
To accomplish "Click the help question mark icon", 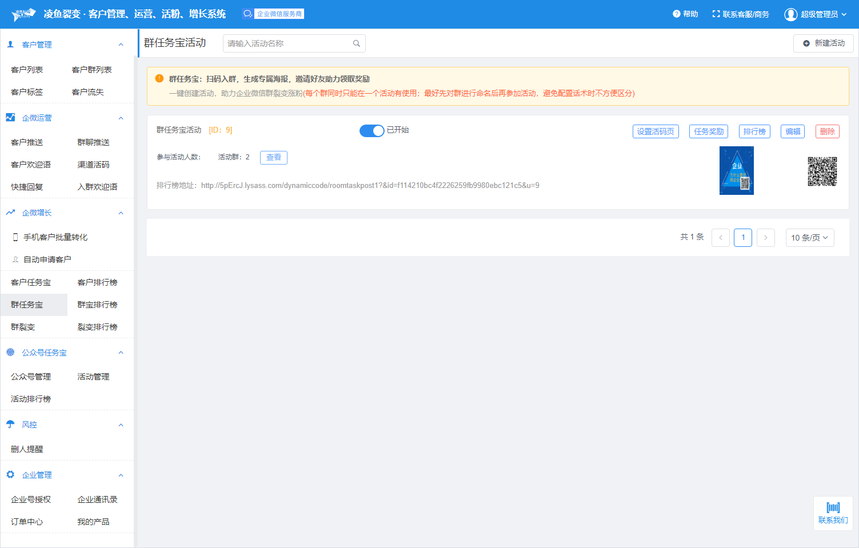I will (x=676, y=14).
